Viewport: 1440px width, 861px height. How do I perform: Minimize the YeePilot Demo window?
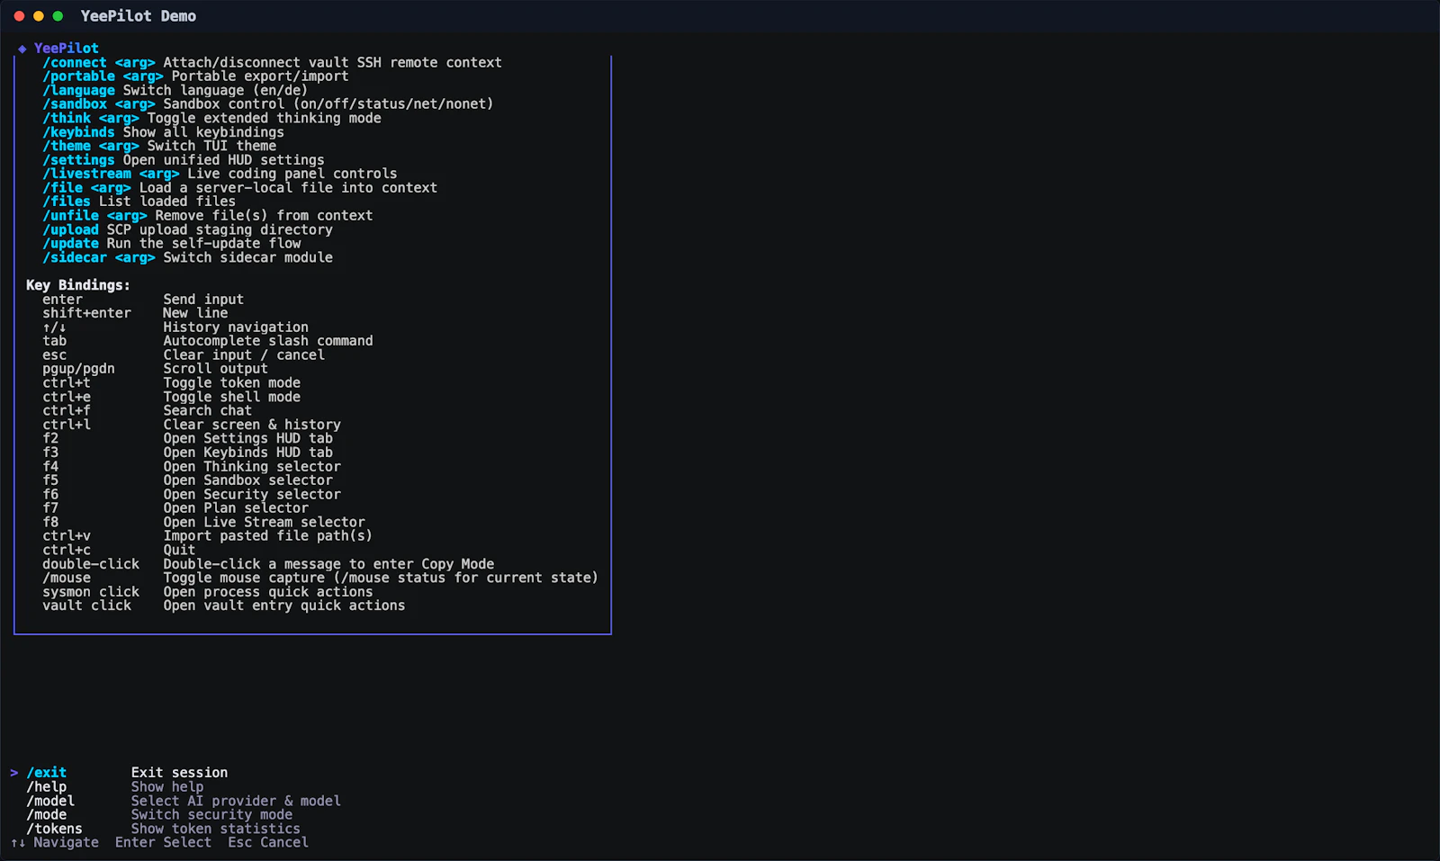tap(39, 16)
